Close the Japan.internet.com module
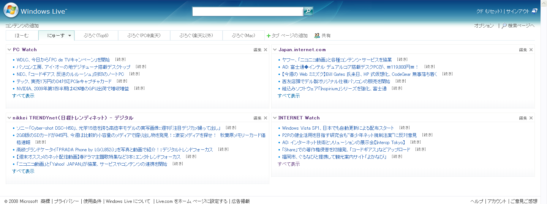Image resolution: width=547 pixels, height=204 pixels. click(x=531, y=50)
